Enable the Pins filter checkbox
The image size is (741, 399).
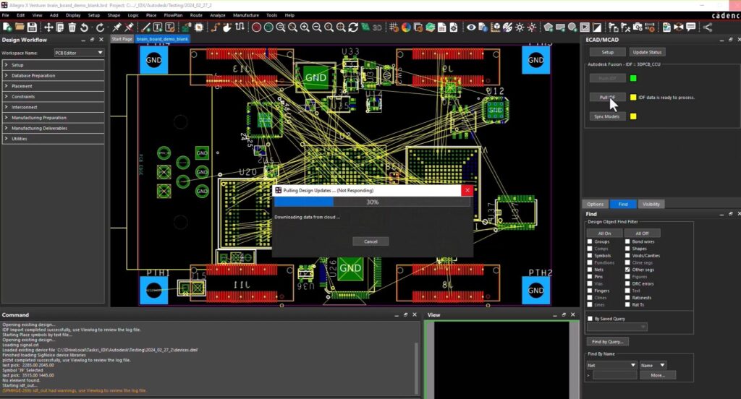tap(590, 276)
